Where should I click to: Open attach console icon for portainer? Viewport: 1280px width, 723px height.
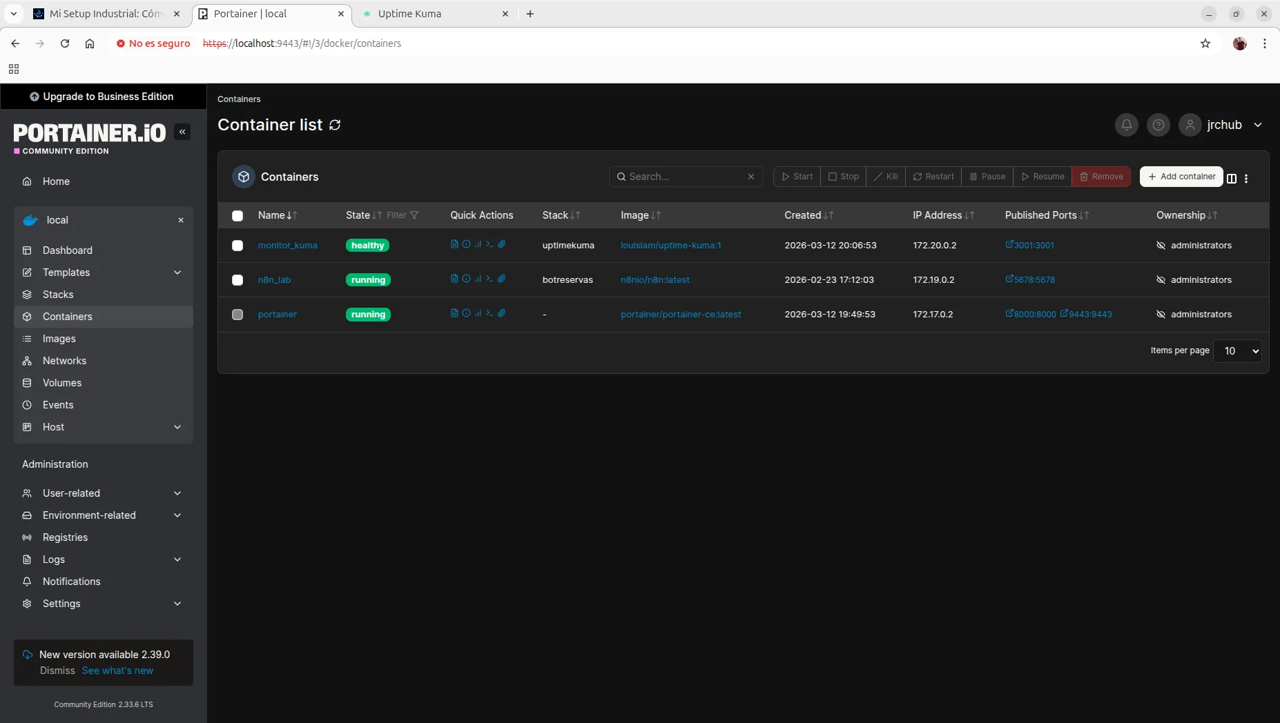502,313
